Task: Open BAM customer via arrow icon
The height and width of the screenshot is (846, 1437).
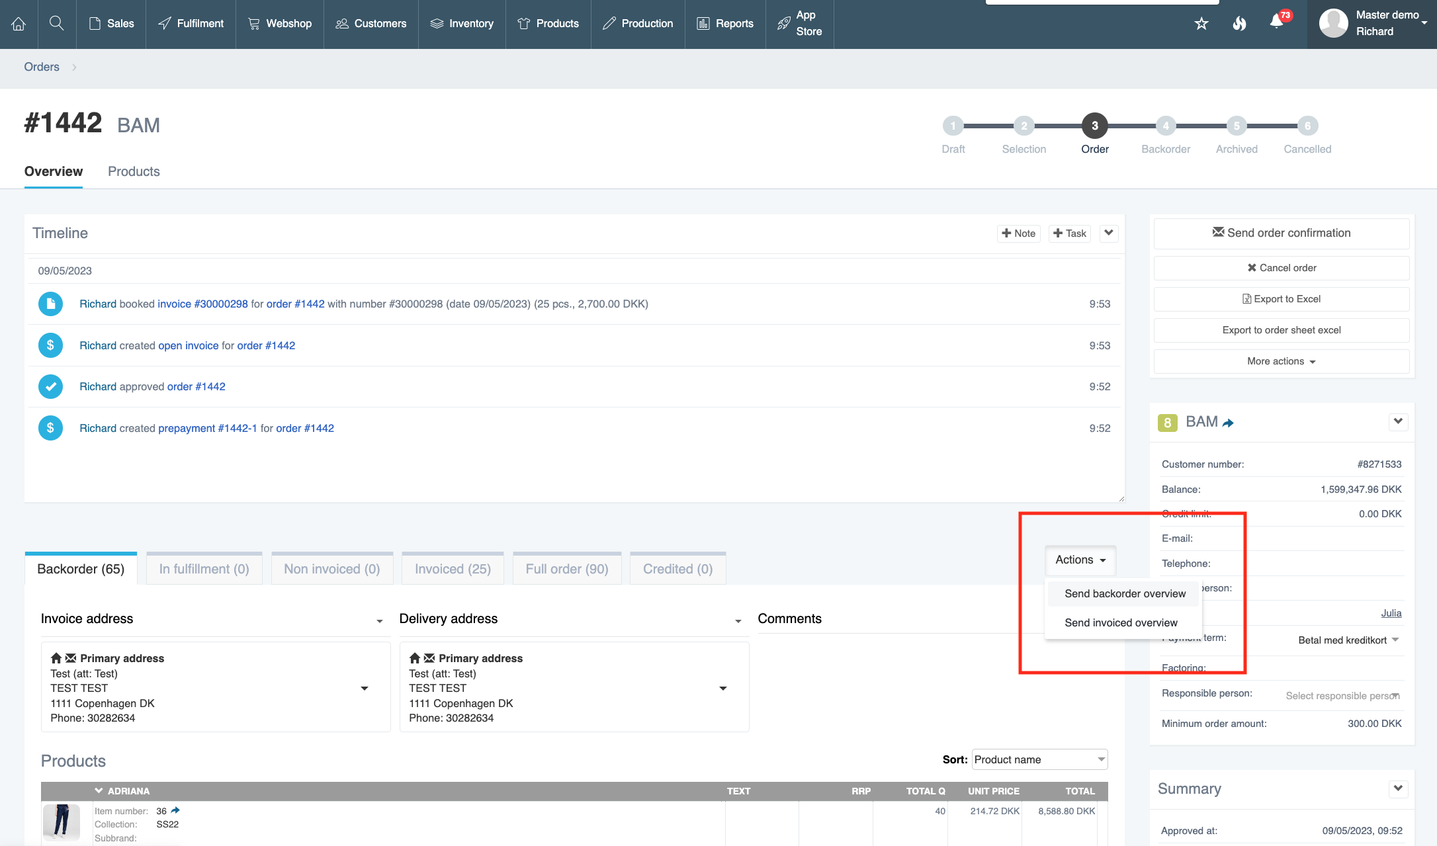Action: click(x=1228, y=423)
